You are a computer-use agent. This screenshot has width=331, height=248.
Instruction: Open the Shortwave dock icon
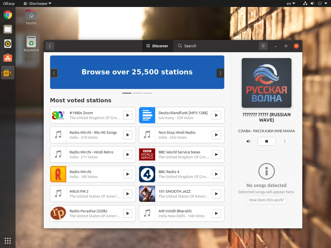click(8, 73)
